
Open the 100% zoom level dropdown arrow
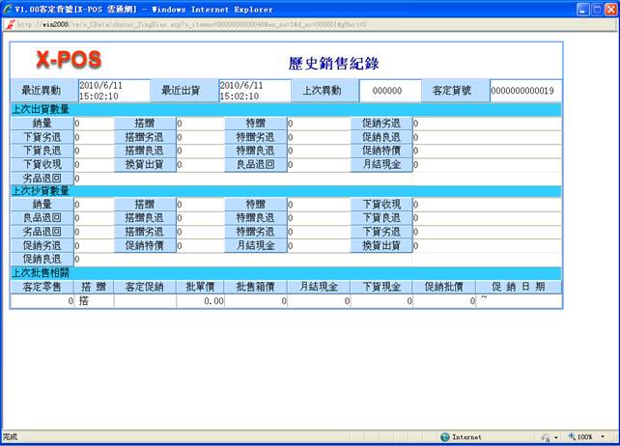click(601, 437)
